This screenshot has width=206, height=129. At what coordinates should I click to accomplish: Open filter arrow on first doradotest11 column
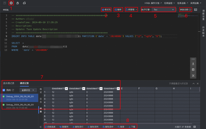tap(66, 89)
